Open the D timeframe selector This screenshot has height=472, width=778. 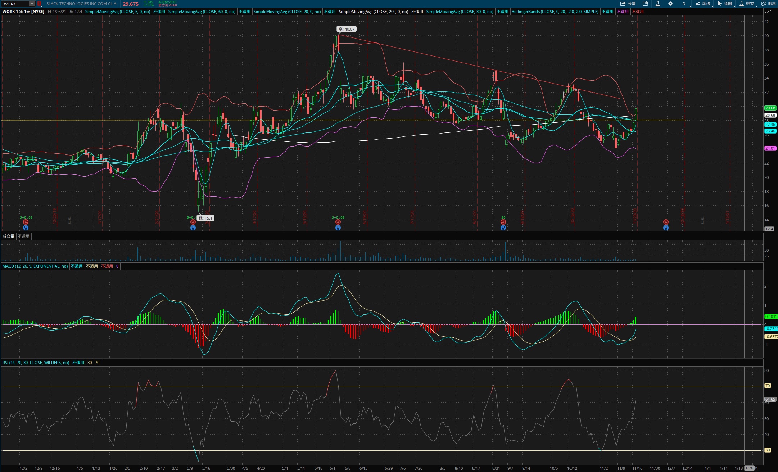tap(684, 4)
